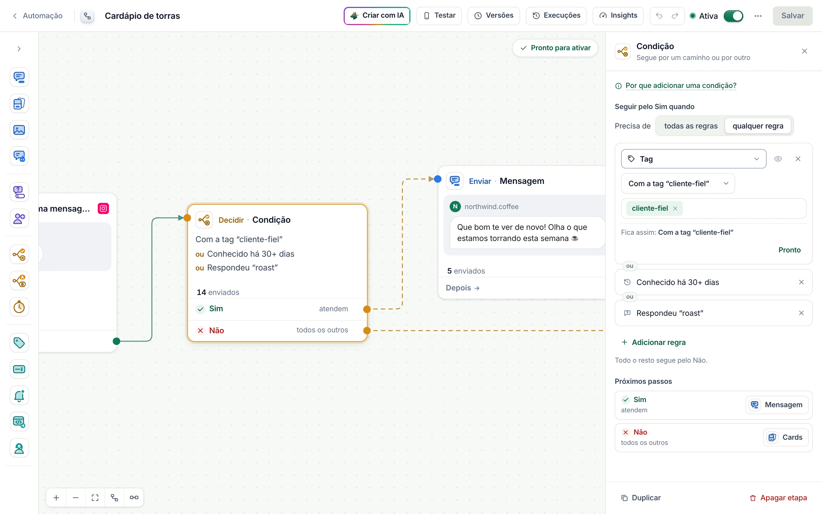Toggle the Ativa automation switch

click(733, 16)
